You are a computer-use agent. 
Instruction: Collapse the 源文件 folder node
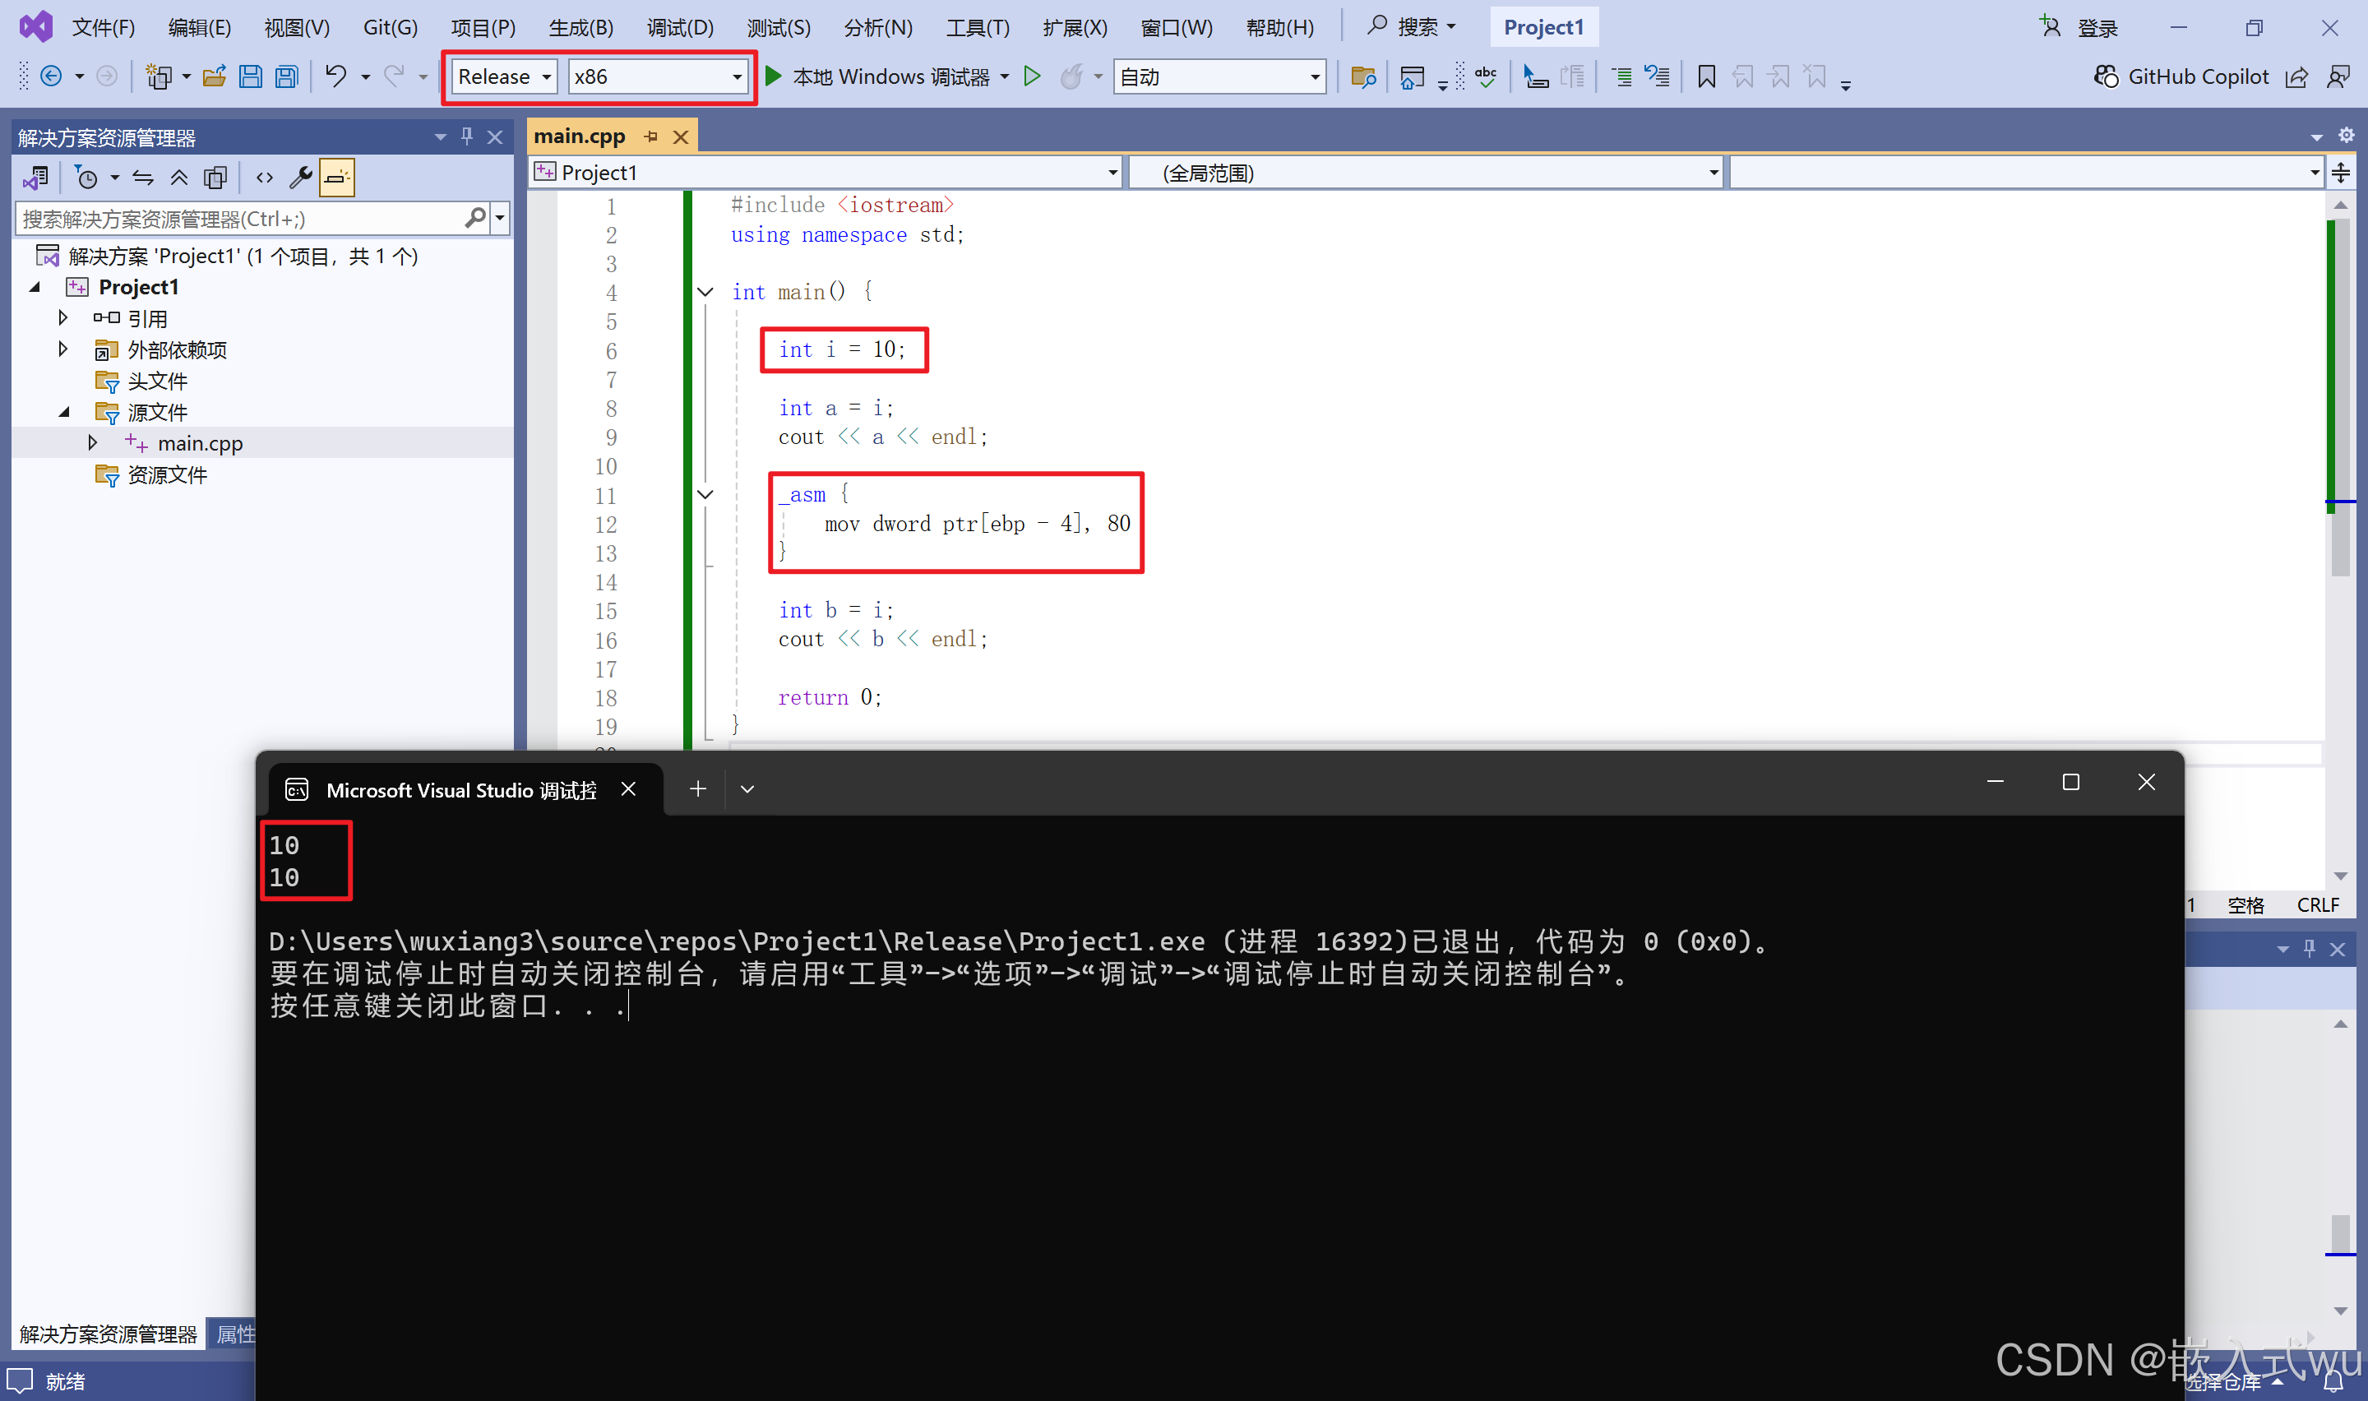[x=63, y=412]
